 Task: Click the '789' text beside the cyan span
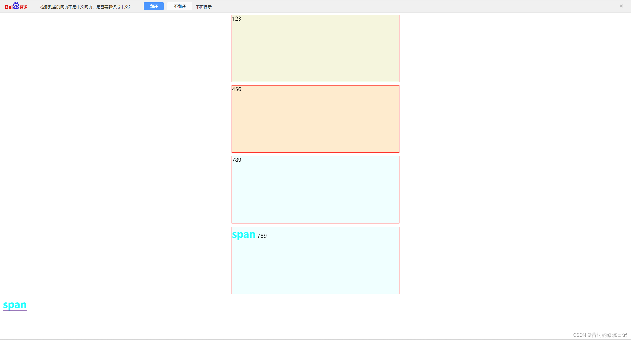pos(262,236)
